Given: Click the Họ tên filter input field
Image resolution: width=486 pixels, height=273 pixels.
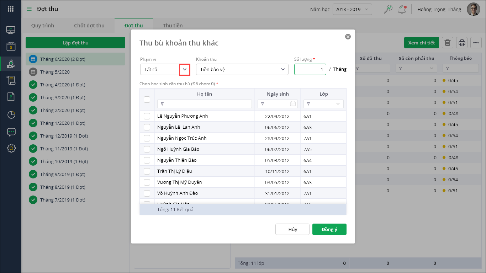Looking at the screenshot, I should (205, 104).
